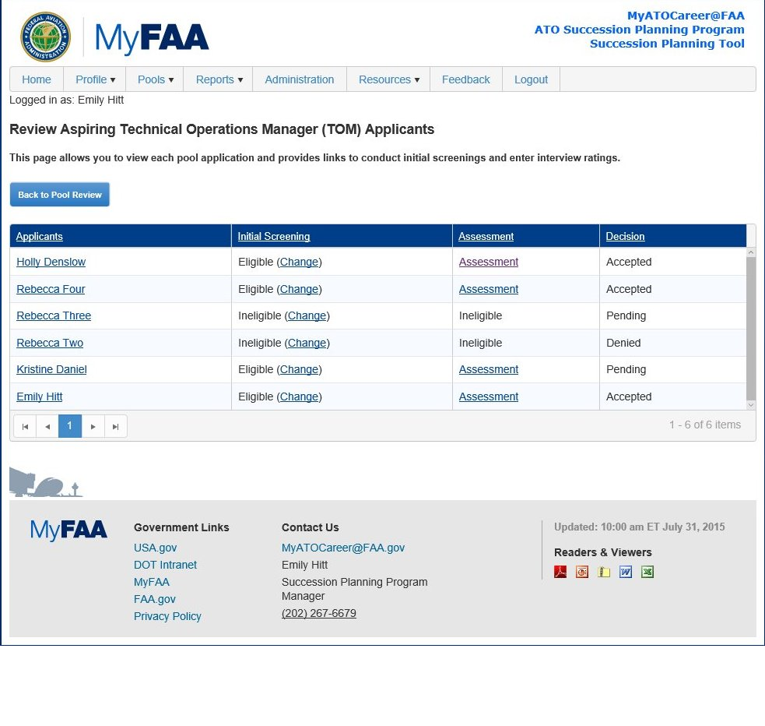
Task: Go to previous page arrow
Action: [x=47, y=426]
